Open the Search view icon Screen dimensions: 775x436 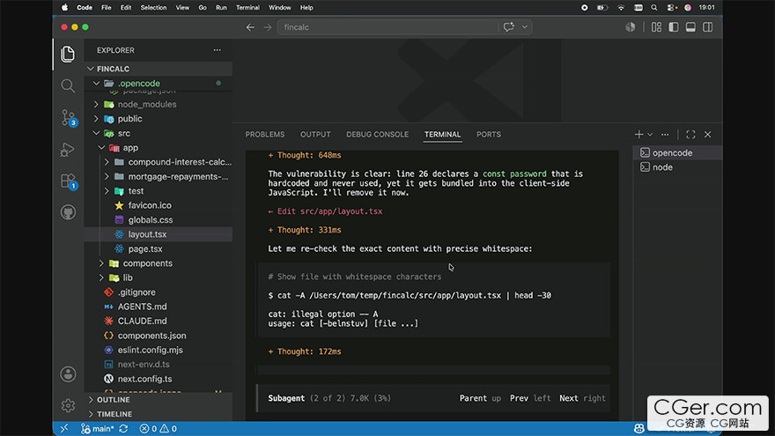[68, 86]
